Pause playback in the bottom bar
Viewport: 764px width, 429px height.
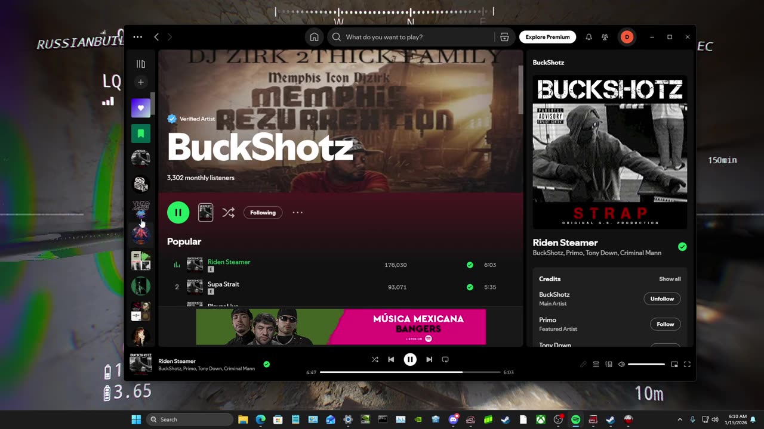[410, 359]
